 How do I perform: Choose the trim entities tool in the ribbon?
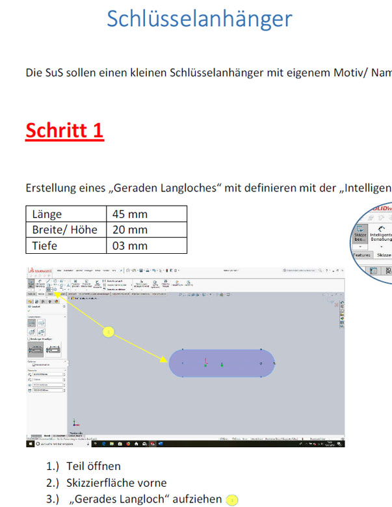point(75,283)
